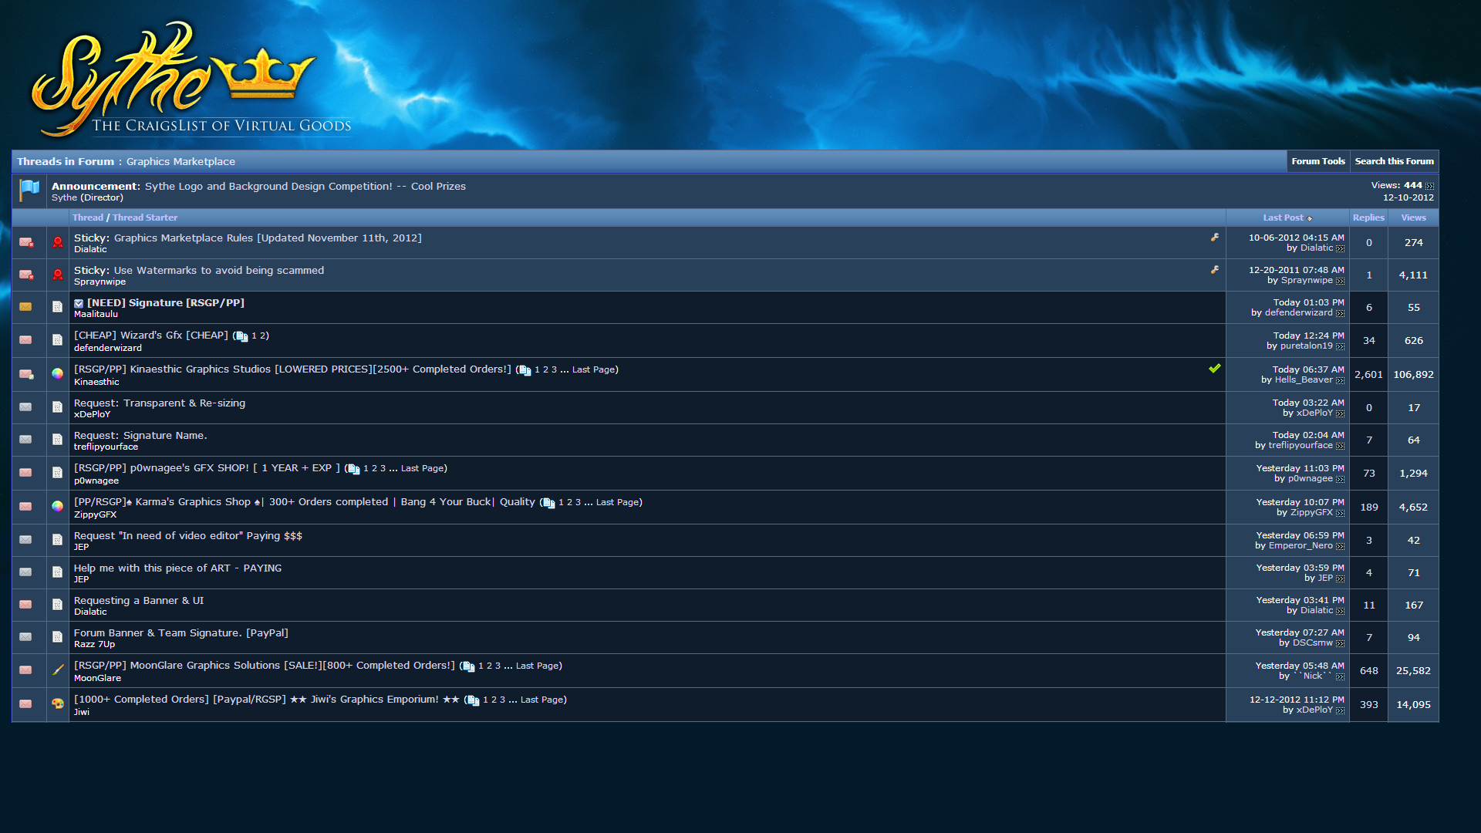
Task: View profile of thread starter Kinaesthic
Action: click(96, 382)
